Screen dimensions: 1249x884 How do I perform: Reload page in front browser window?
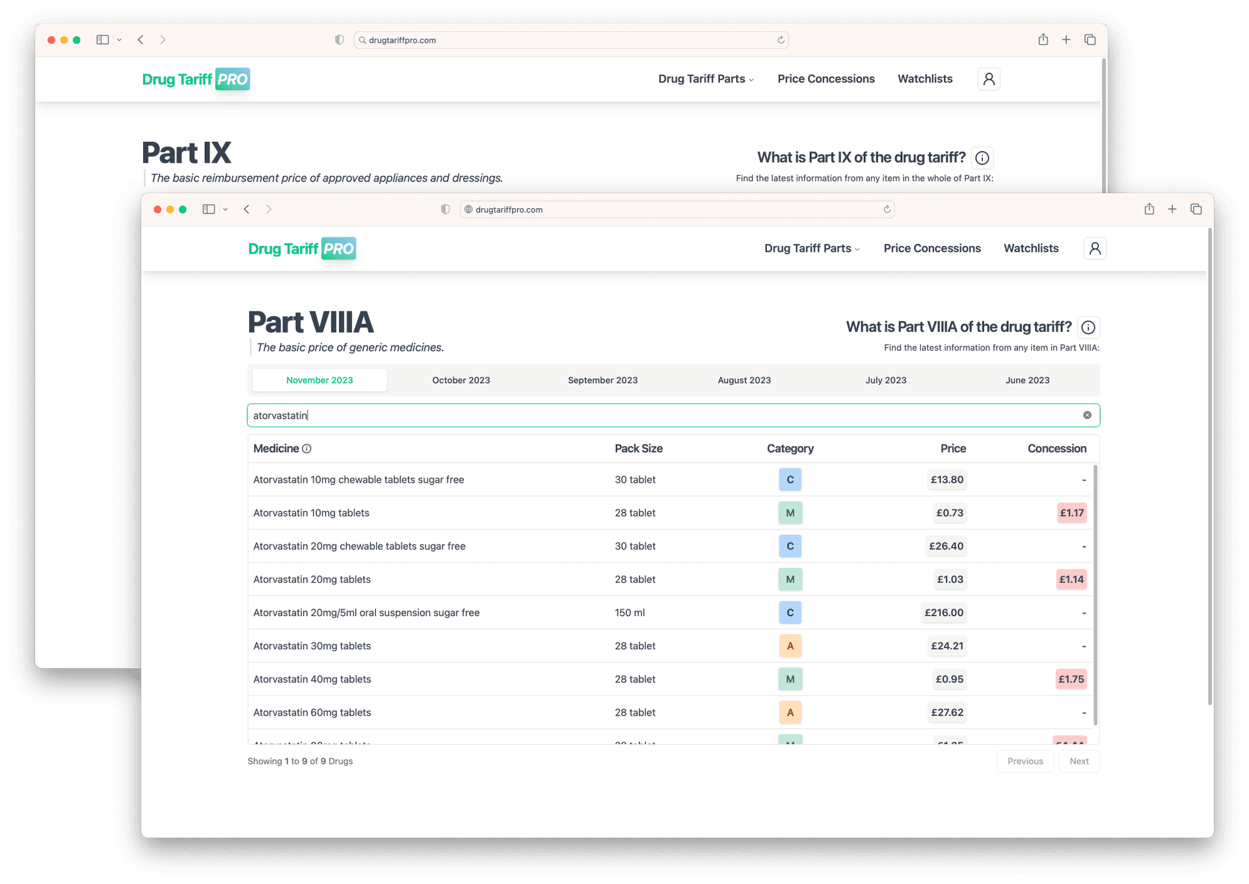pyautogui.click(x=887, y=209)
